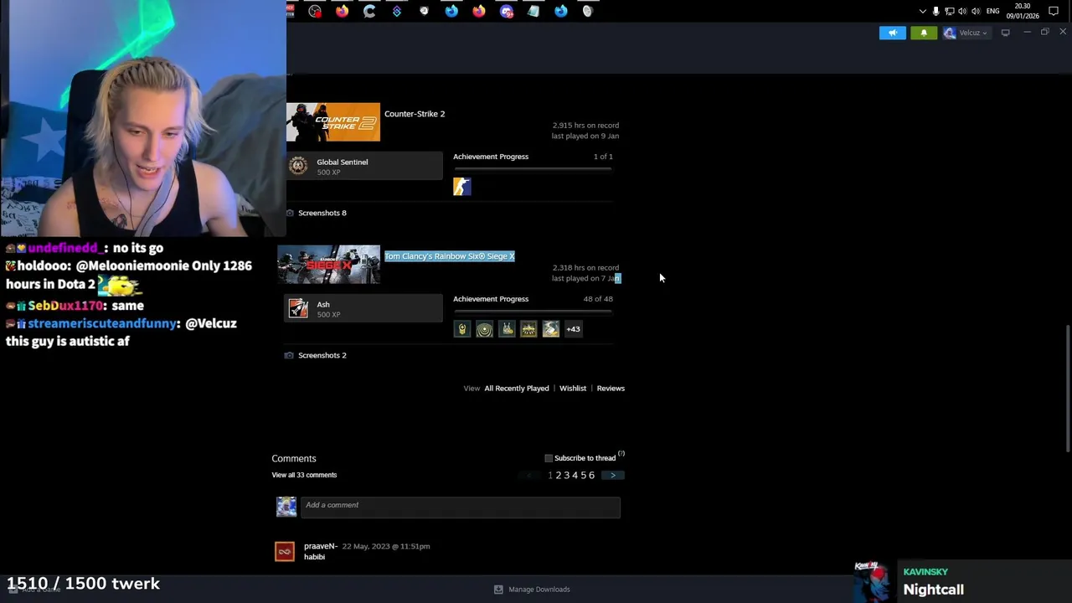Screen dimensions: 1072x603
Task: Click the Add a Game footer button
Action: point(33,590)
